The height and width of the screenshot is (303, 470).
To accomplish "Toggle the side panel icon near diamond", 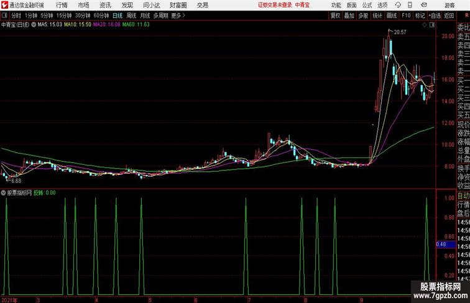I will [x=432, y=25].
